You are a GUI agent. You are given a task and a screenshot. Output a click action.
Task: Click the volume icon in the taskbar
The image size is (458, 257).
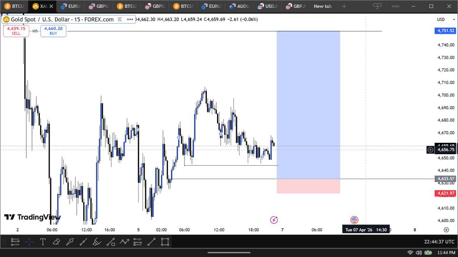point(419,252)
